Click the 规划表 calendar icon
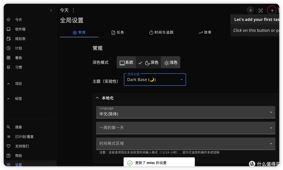Screen dimensions: 283x170 pyautogui.click(x=8, y=39)
